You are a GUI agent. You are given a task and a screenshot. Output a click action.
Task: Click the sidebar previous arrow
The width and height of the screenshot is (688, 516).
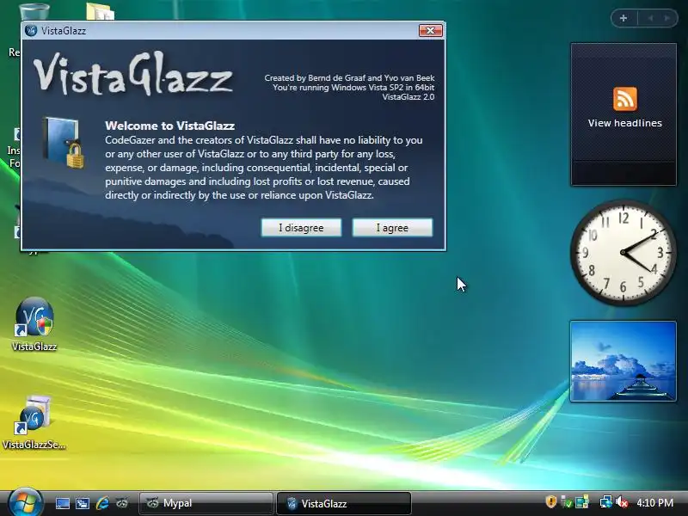(650, 18)
